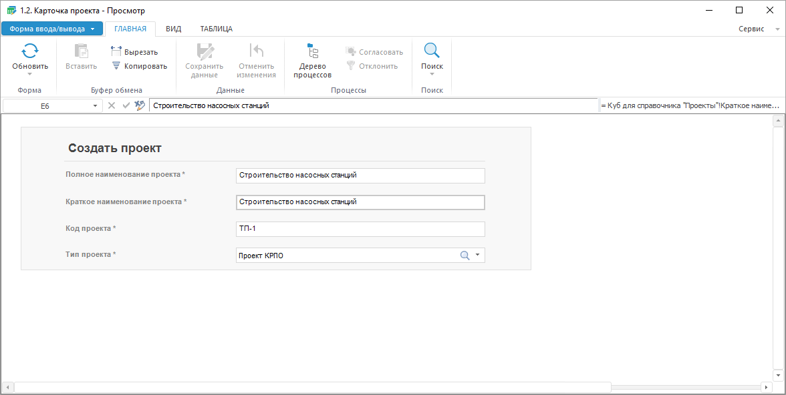Screen dimensions: 786x395
Task: Open the cell name box E6 dropdown
Action: click(95, 106)
